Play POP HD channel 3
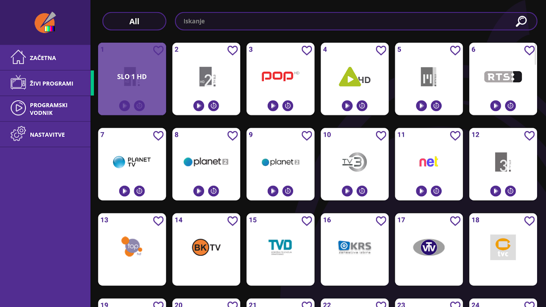The height and width of the screenshot is (307, 546). [x=273, y=106]
